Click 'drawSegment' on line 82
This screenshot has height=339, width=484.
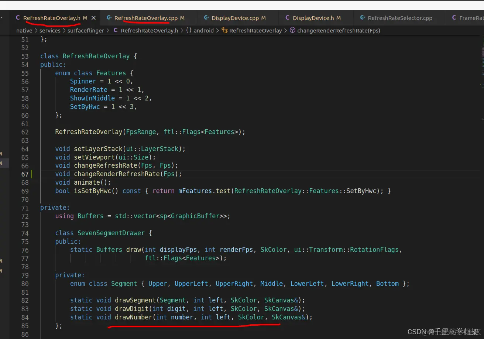(x=135, y=300)
